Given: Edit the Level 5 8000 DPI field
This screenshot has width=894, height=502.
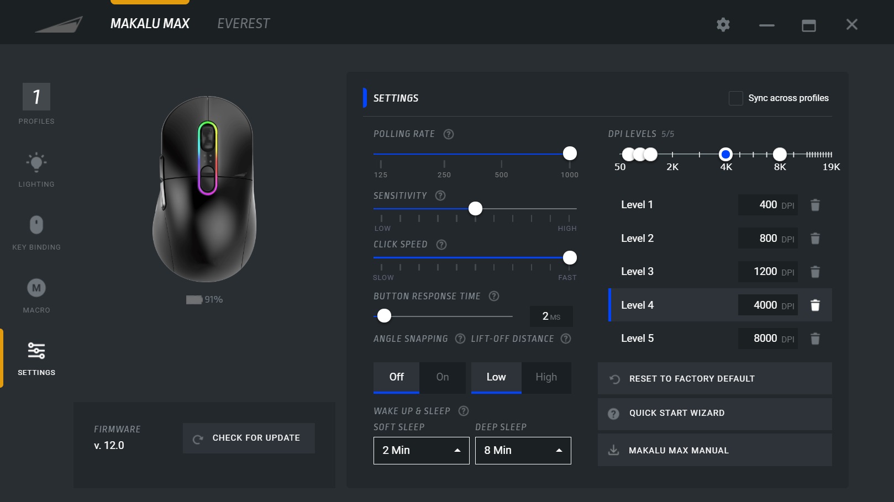Looking at the screenshot, I should pos(768,339).
